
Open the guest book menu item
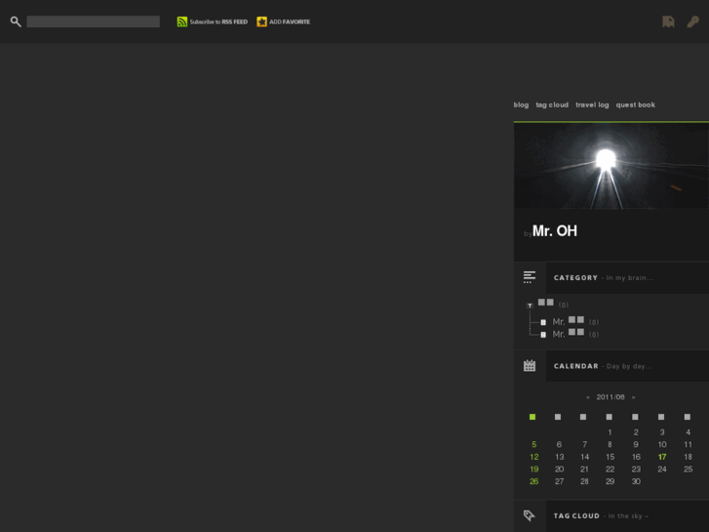click(x=635, y=105)
